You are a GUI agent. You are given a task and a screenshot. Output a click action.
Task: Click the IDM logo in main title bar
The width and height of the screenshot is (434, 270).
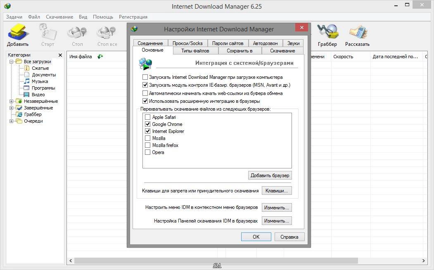tap(7, 6)
